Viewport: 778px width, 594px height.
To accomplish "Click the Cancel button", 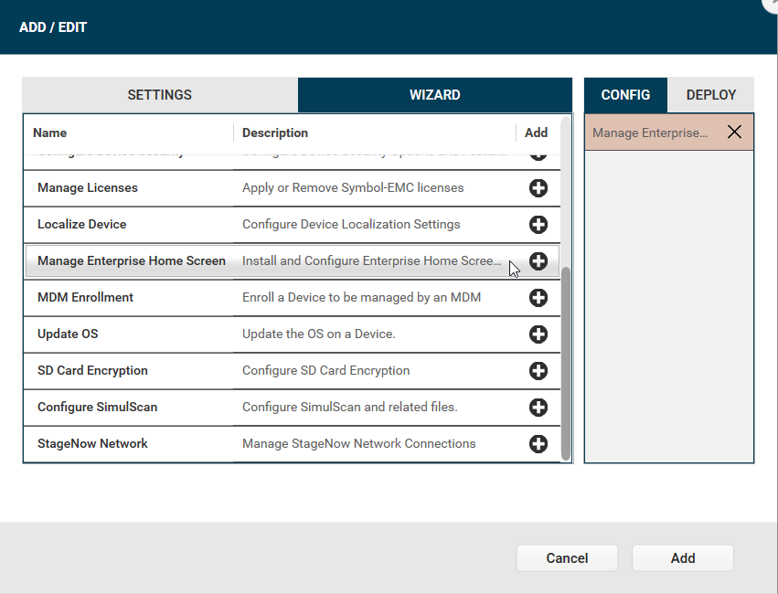I will 567,557.
